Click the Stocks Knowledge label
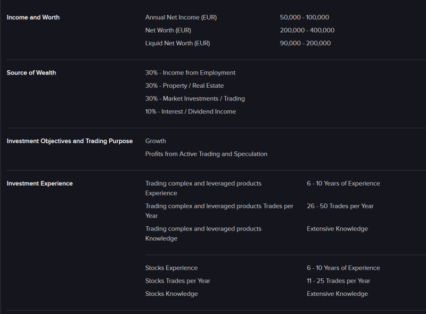This screenshot has height=314, width=426. 171,294
